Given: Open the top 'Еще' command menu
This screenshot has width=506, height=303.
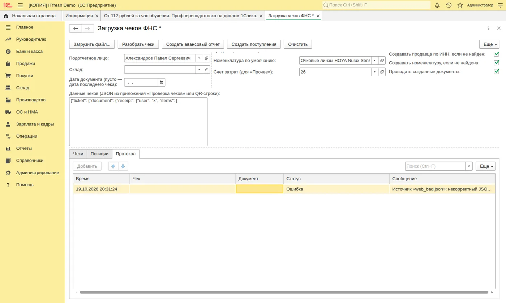Looking at the screenshot, I should [489, 44].
